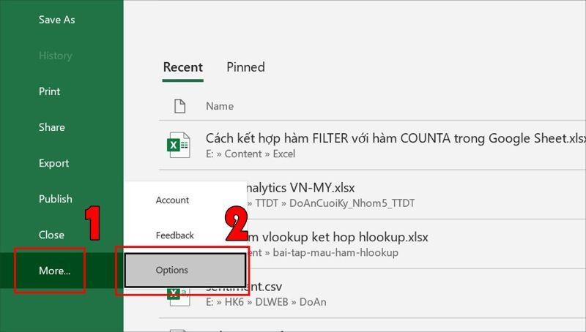The height and width of the screenshot is (332, 586).
Task: Switch to the Pinned tab
Action: 245,67
